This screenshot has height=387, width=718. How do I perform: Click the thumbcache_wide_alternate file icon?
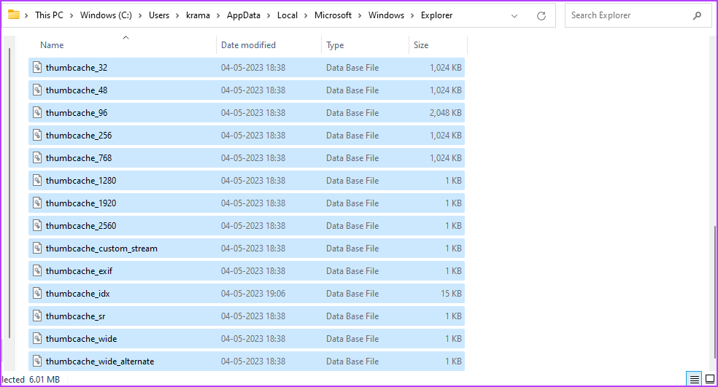(x=37, y=361)
